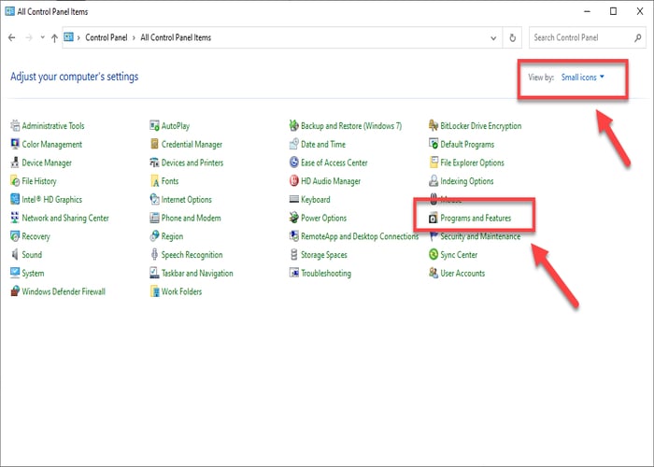Click the search magnifier icon

point(638,38)
